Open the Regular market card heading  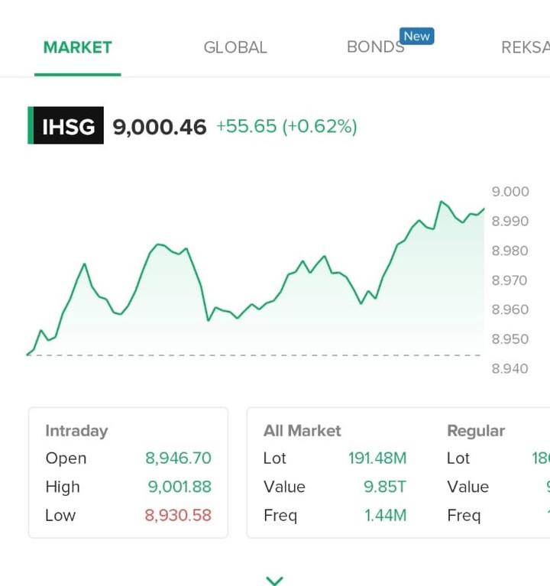[476, 431]
